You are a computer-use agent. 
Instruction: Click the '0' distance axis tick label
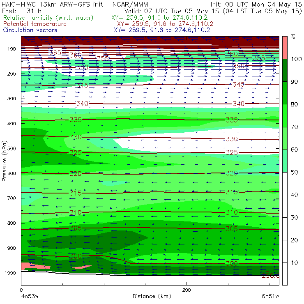[x=21, y=290]
